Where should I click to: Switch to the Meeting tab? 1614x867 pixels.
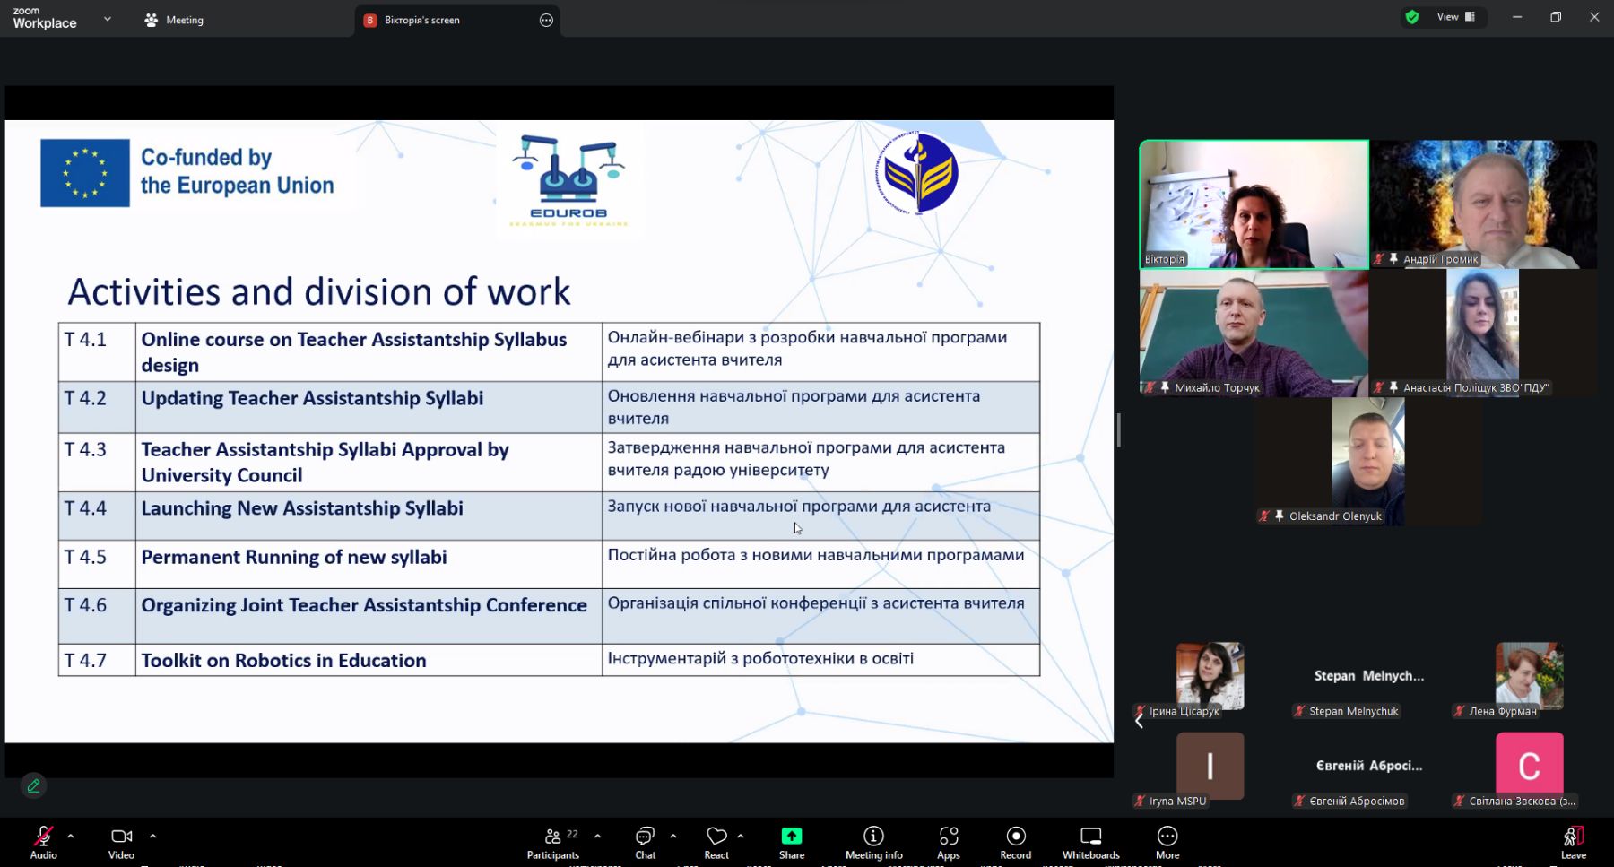pyautogui.click(x=175, y=20)
